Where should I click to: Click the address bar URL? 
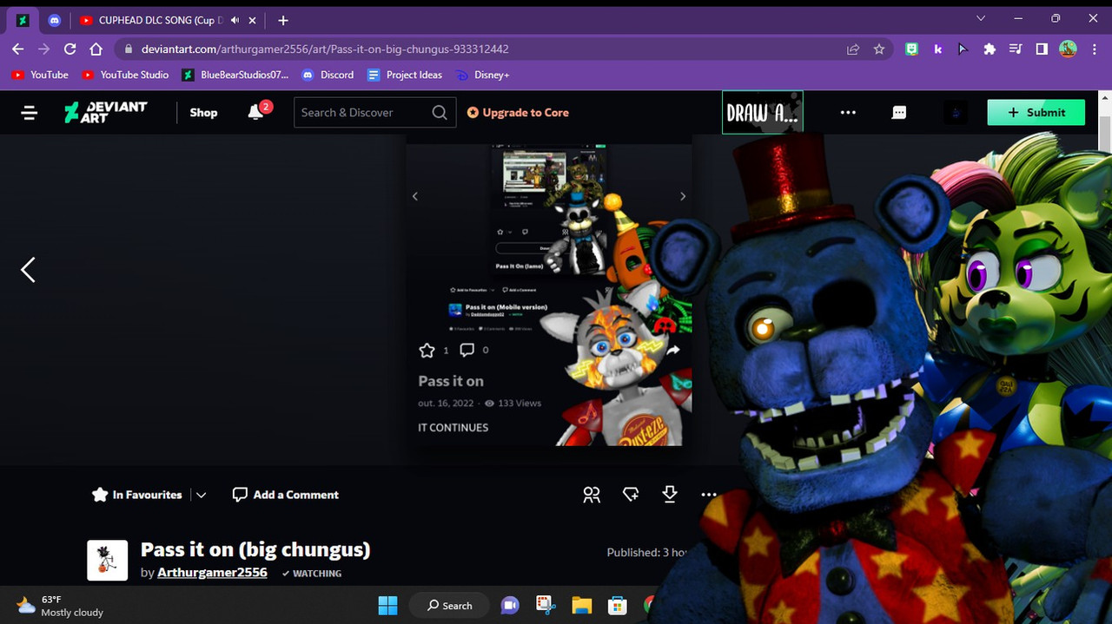(326, 49)
